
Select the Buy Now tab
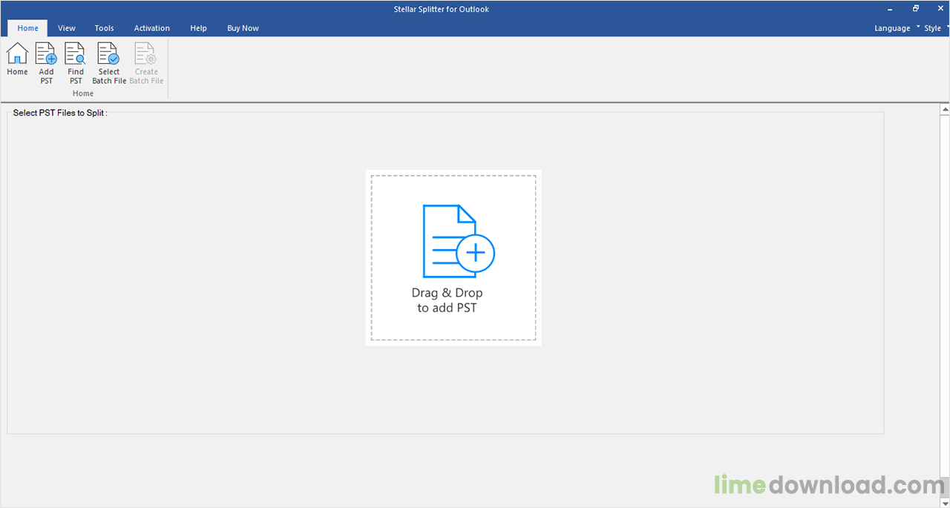[243, 28]
